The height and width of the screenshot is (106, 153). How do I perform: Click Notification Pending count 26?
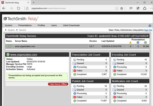click(x=146, y=86)
